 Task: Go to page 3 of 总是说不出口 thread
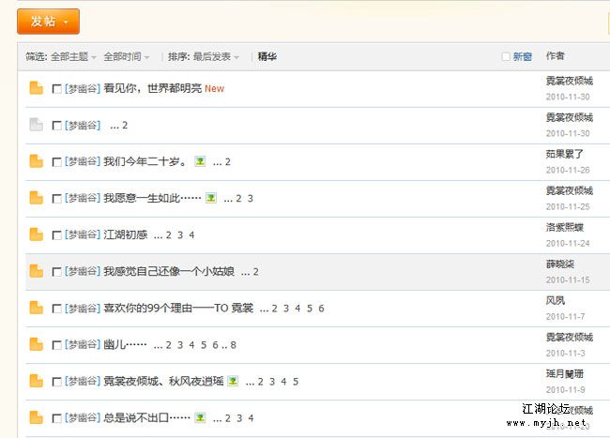[239, 417]
